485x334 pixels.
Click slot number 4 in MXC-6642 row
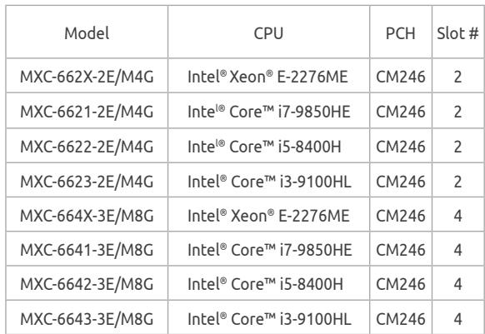tap(457, 284)
